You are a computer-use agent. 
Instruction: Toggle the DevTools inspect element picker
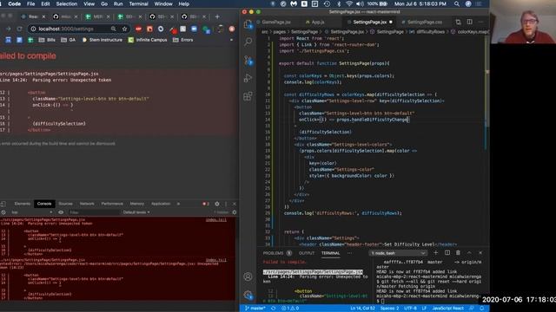click(3, 204)
